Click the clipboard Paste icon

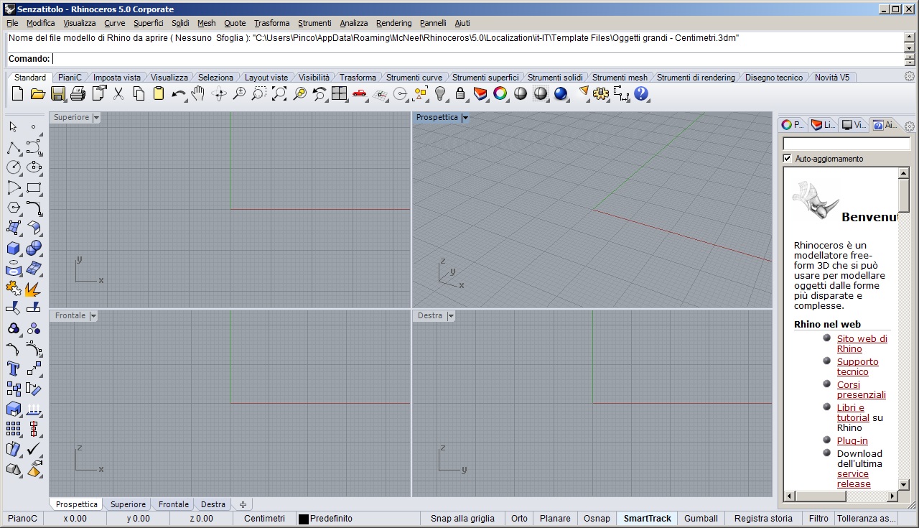(x=159, y=93)
